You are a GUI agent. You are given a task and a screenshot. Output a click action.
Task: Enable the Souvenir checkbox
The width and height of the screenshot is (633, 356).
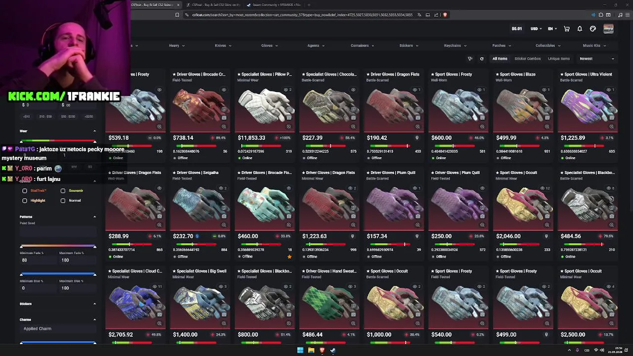tap(63, 190)
